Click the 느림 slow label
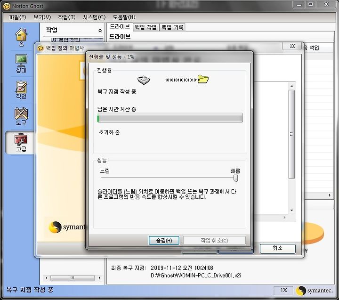 tap(105, 171)
